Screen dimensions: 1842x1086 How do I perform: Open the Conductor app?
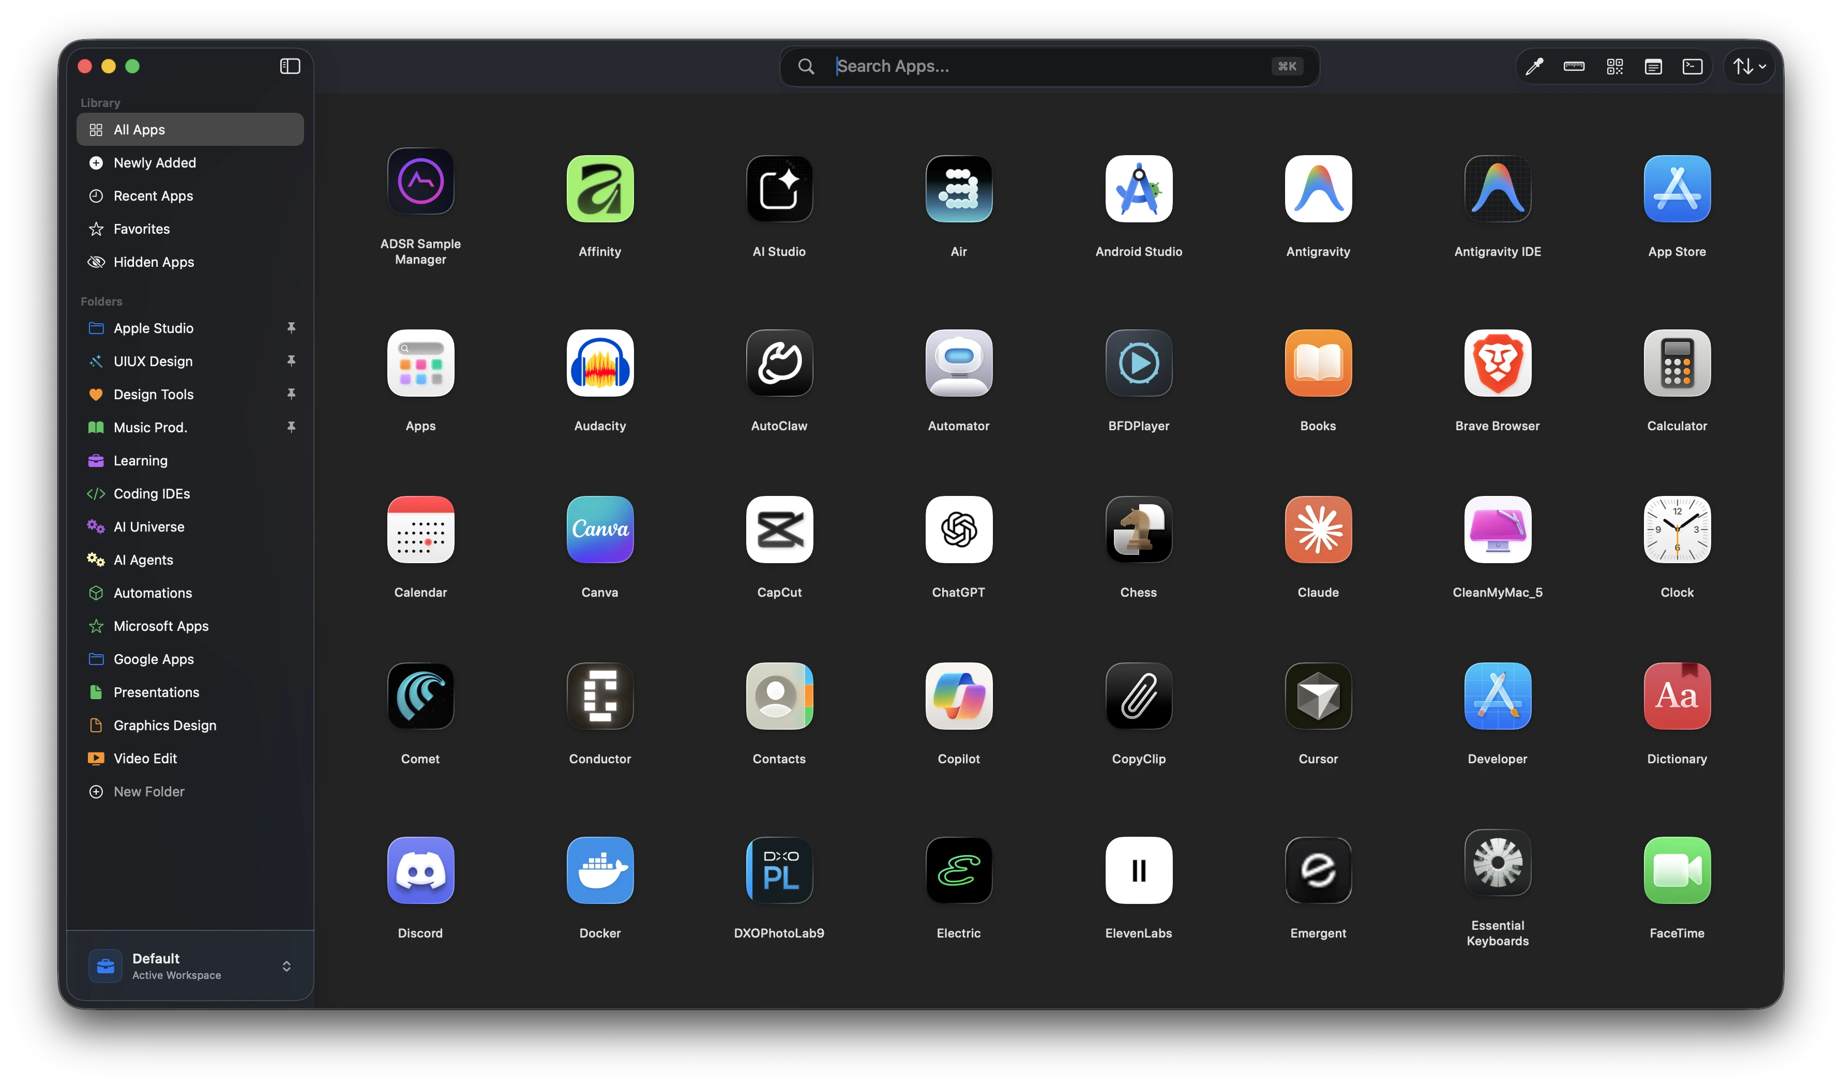pyautogui.click(x=599, y=696)
